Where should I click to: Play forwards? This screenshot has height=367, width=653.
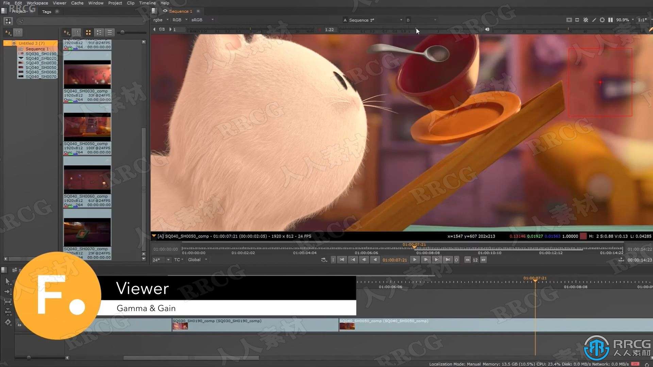pos(415,260)
